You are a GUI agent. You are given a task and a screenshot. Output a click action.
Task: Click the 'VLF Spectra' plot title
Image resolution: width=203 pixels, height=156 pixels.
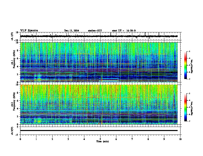coord(29,31)
